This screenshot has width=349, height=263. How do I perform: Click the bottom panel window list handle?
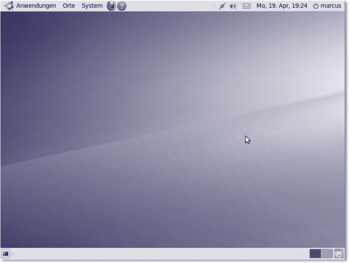pos(13,253)
